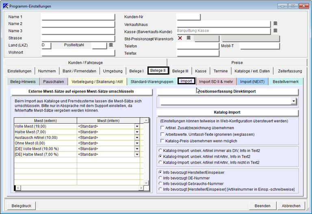Open Positionserfassung Direktimport dropdown

point(293,101)
